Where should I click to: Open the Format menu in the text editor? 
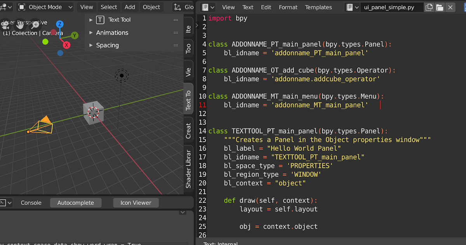pyautogui.click(x=288, y=7)
